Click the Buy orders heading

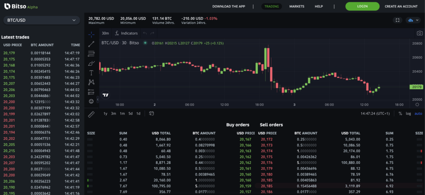coord(238,125)
